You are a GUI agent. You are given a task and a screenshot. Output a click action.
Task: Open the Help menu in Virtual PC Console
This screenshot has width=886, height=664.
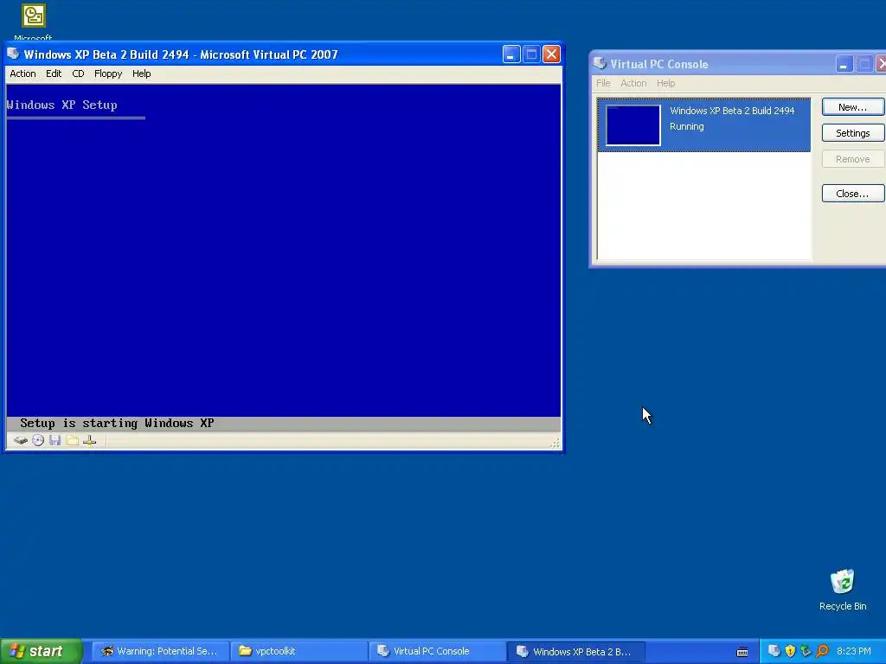point(665,83)
